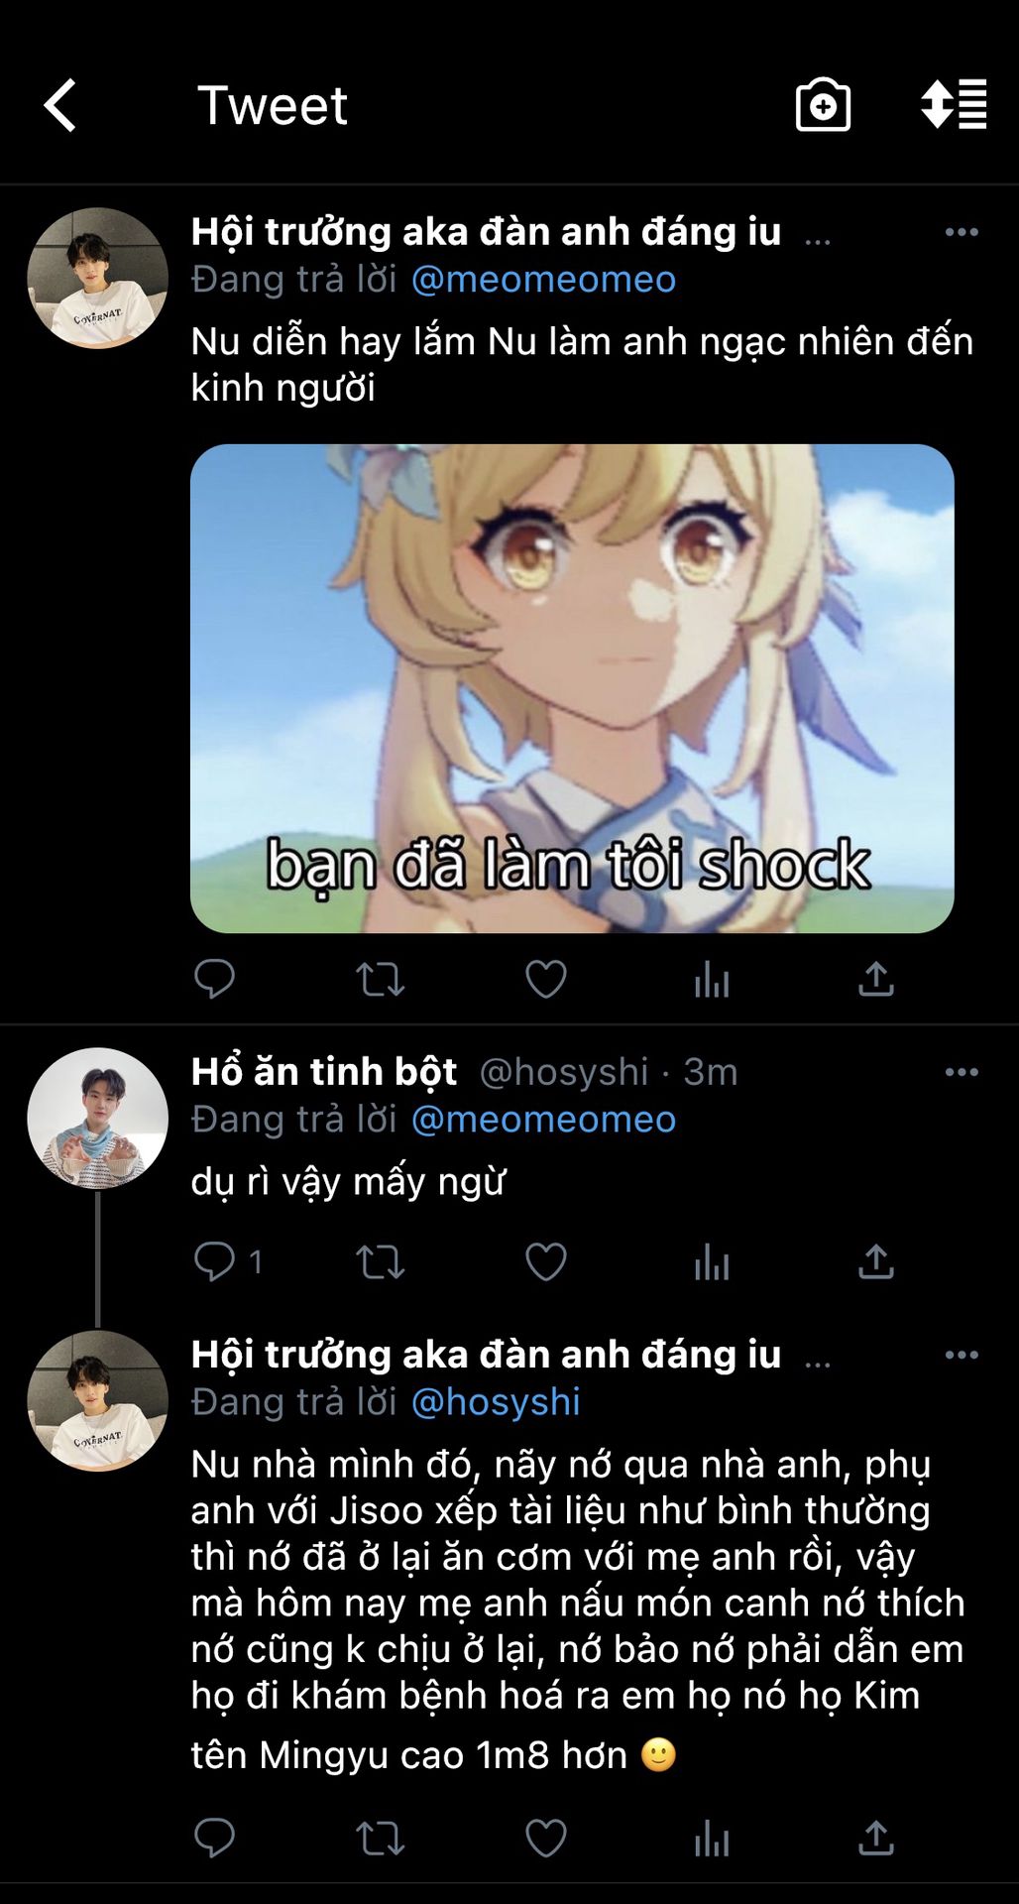Share the 'dụ rì vậy mấy ngừ' tweet
This screenshot has width=1019, height=1904.
click(876, 1262)
